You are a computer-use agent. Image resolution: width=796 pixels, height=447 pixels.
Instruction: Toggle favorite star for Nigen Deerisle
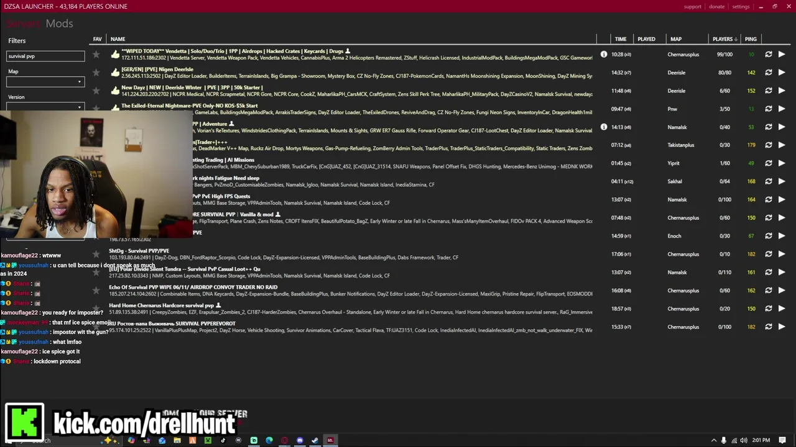96,73
